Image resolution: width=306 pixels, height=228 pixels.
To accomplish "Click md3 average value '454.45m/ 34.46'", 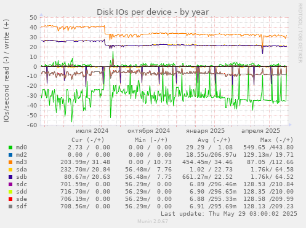I will (207, 162).
